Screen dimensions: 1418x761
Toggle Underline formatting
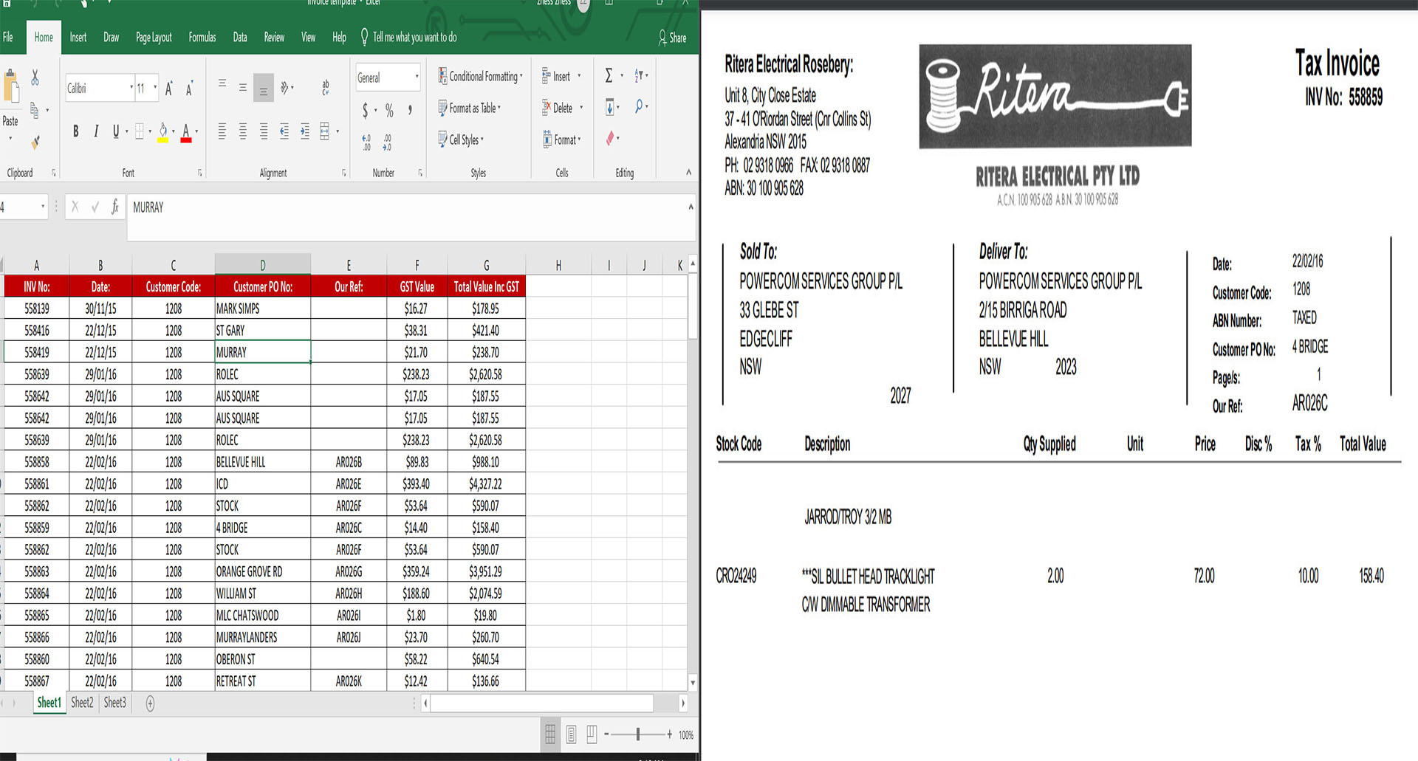pyautogui.click(x=116, y=131)
